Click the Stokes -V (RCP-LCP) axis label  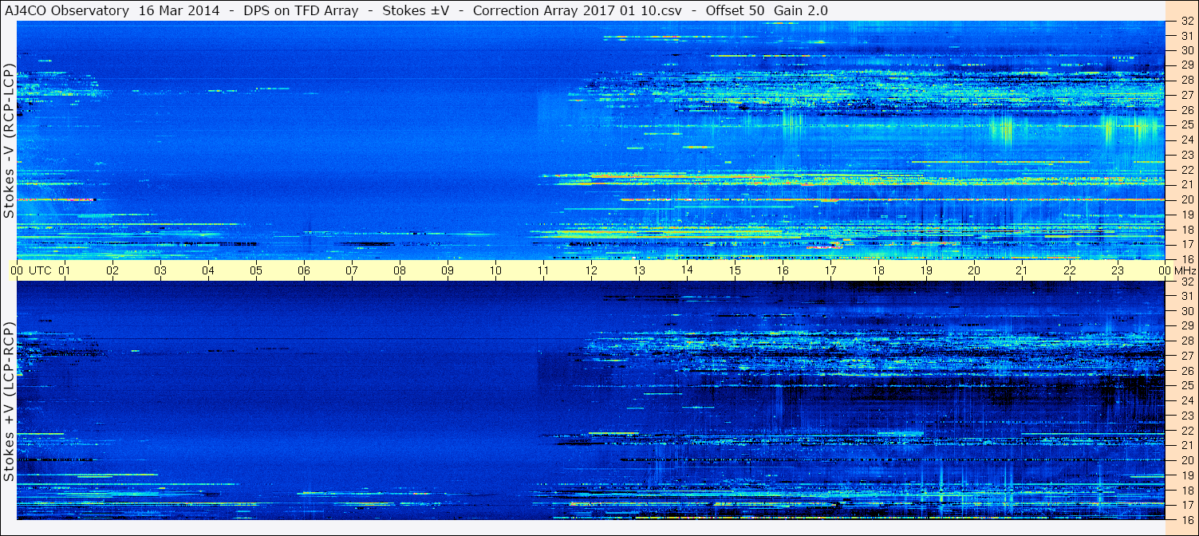(x=8, y=141)
